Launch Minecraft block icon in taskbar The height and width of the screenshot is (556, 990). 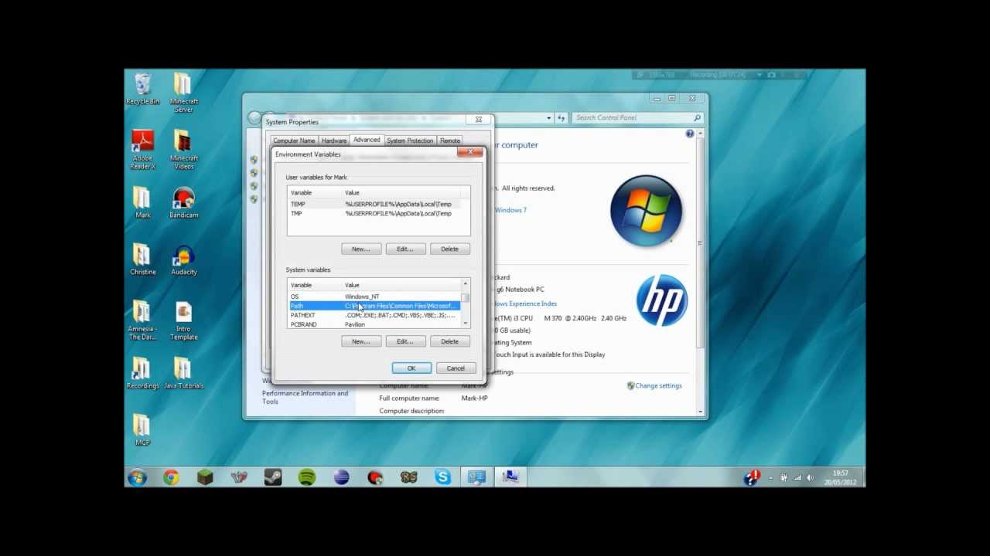pyautogui.click(x=205, y=477)
